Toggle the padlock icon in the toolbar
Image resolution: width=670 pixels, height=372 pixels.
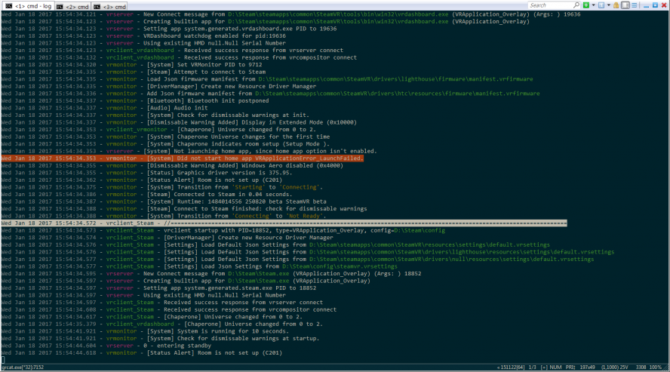coord(616,5)
